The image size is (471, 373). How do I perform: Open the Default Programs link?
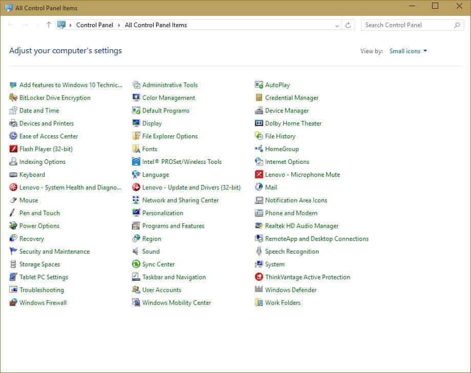(166, 111)
